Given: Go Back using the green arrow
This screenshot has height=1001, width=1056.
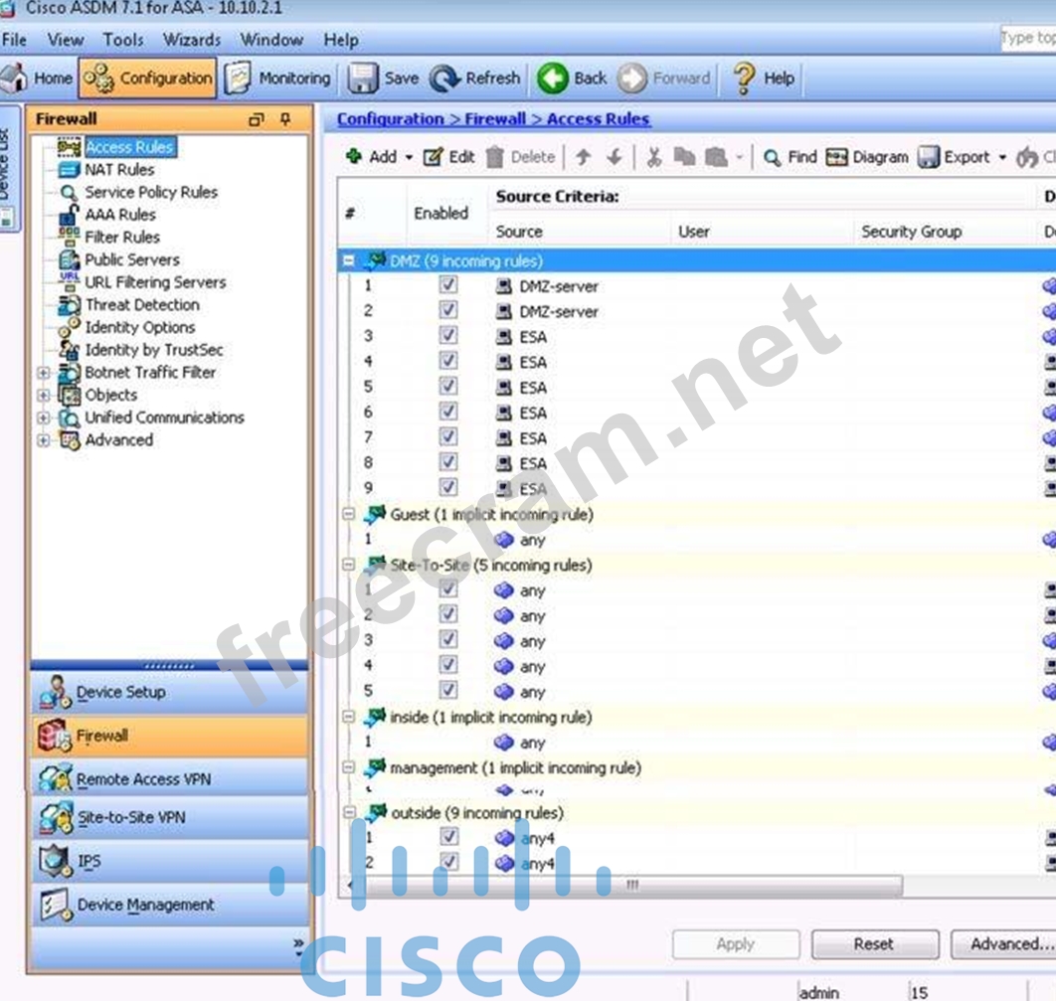Looking at the screenshot, I should [552, 79].
